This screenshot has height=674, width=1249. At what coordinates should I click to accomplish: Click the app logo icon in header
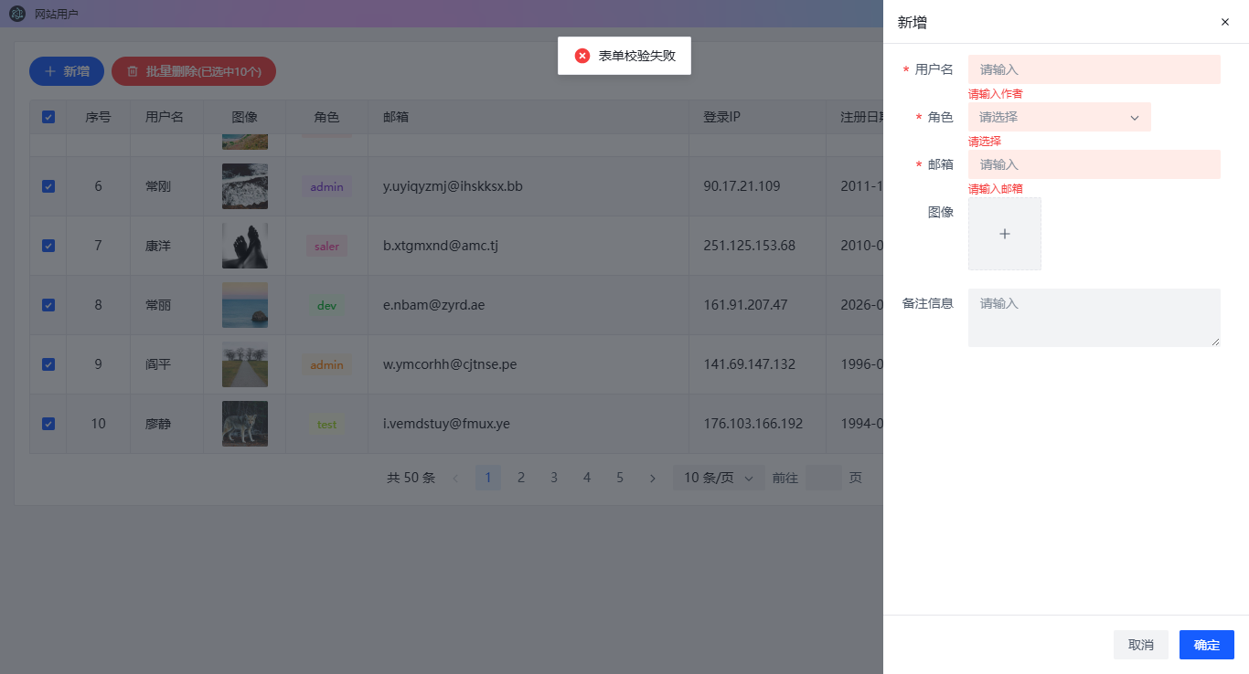17,14
